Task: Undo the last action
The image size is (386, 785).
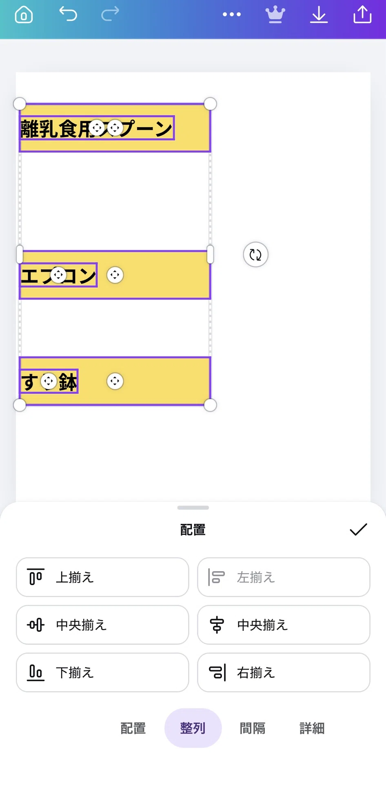Action: click(x=68, y=14)
